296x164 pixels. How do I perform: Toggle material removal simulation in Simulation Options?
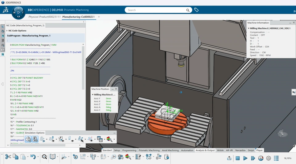28,139
